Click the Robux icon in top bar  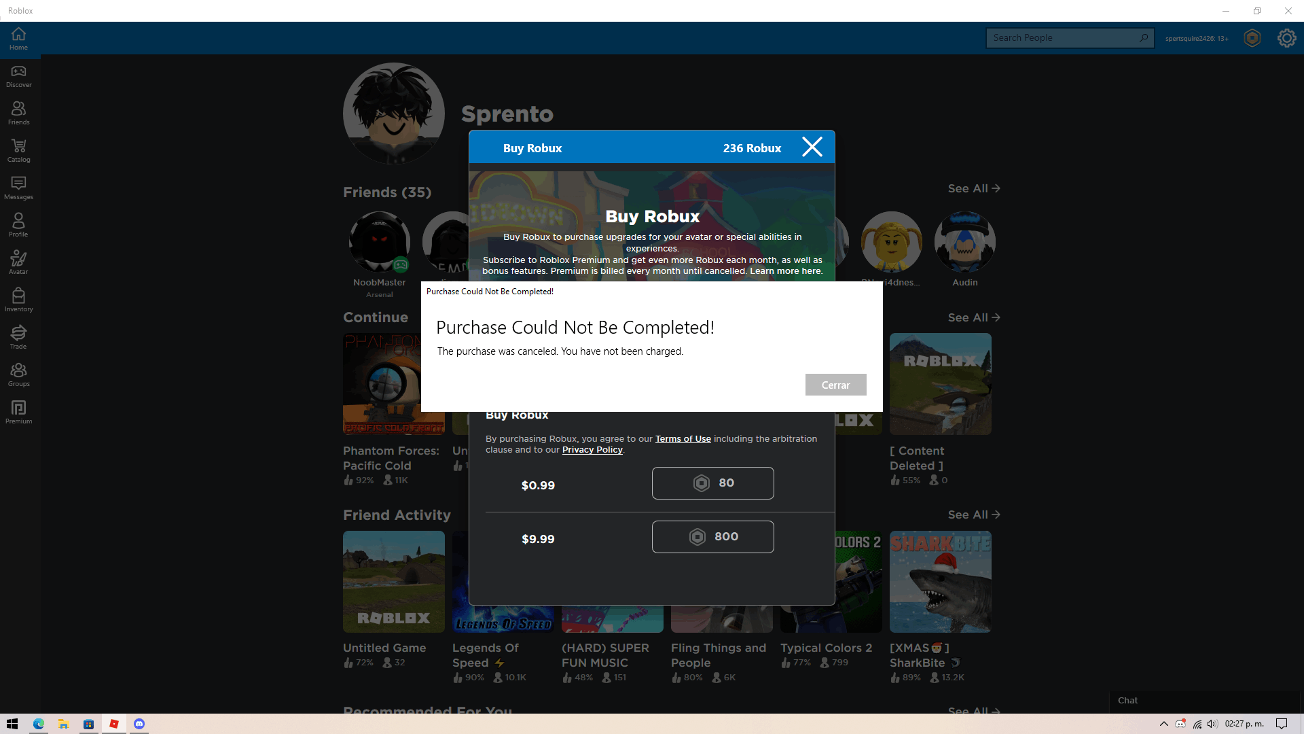coord(1252,38)
